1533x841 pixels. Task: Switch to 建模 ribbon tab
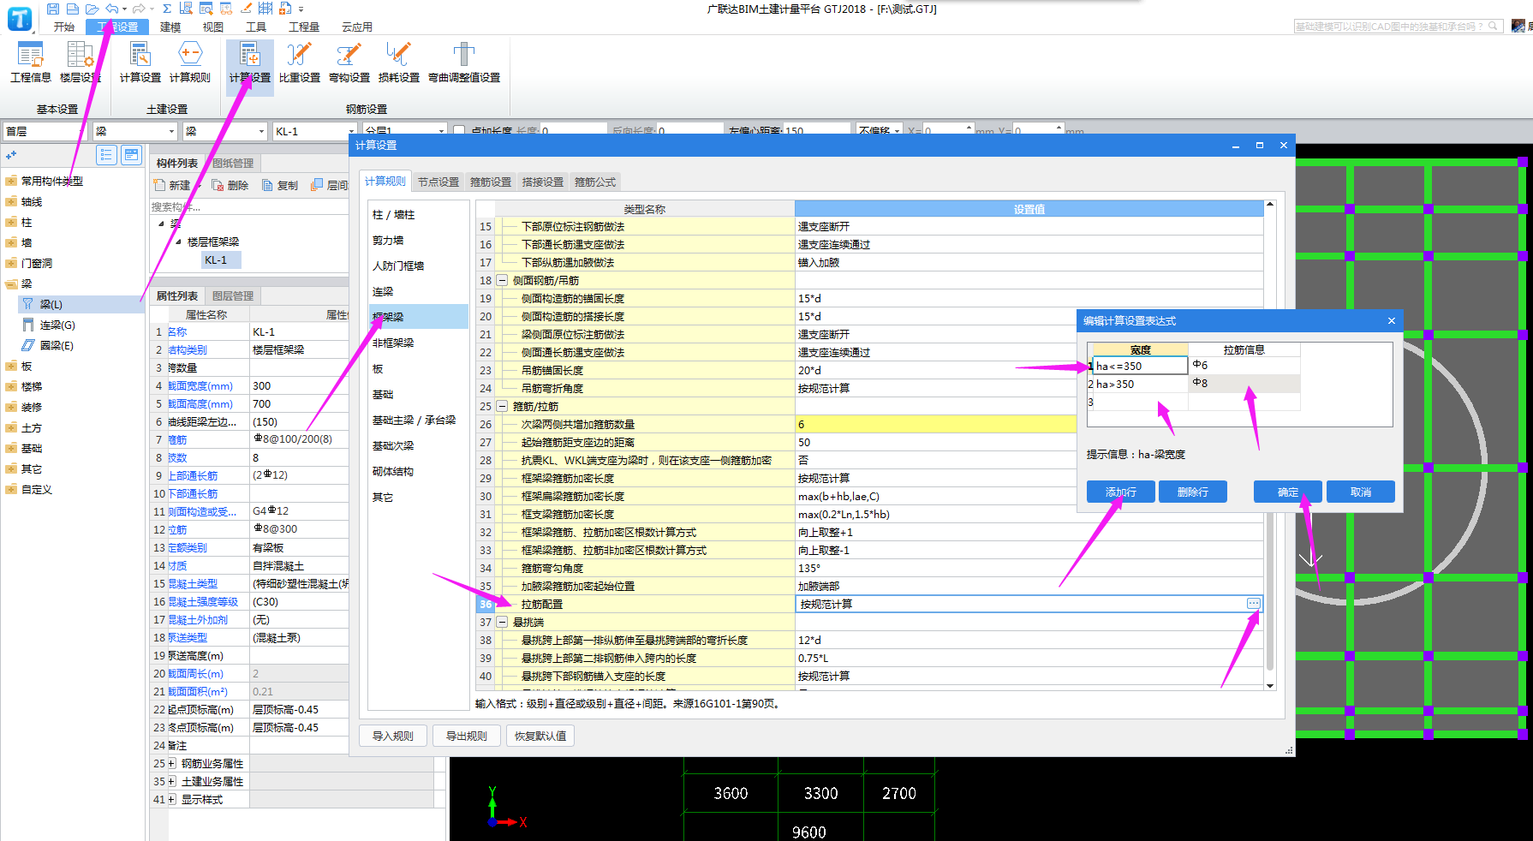170,27
